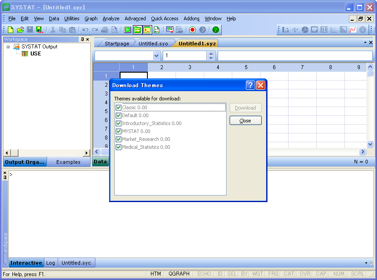Click column header 5 in data grid
Screen dimensions: 377x280
point(246,67)
